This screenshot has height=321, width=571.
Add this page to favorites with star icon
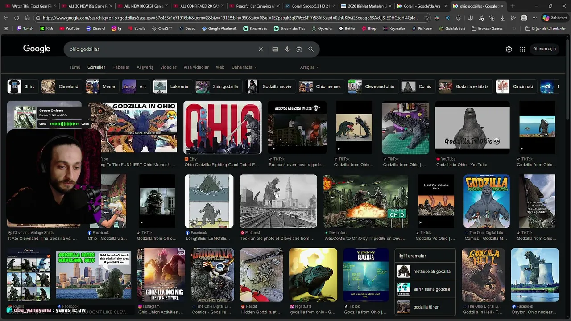point(426,18)
